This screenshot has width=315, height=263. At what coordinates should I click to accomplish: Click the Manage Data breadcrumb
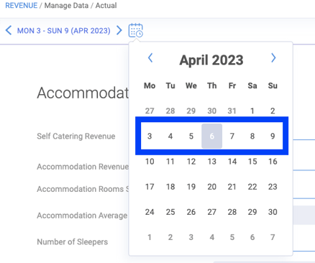(x=66, y=6)
